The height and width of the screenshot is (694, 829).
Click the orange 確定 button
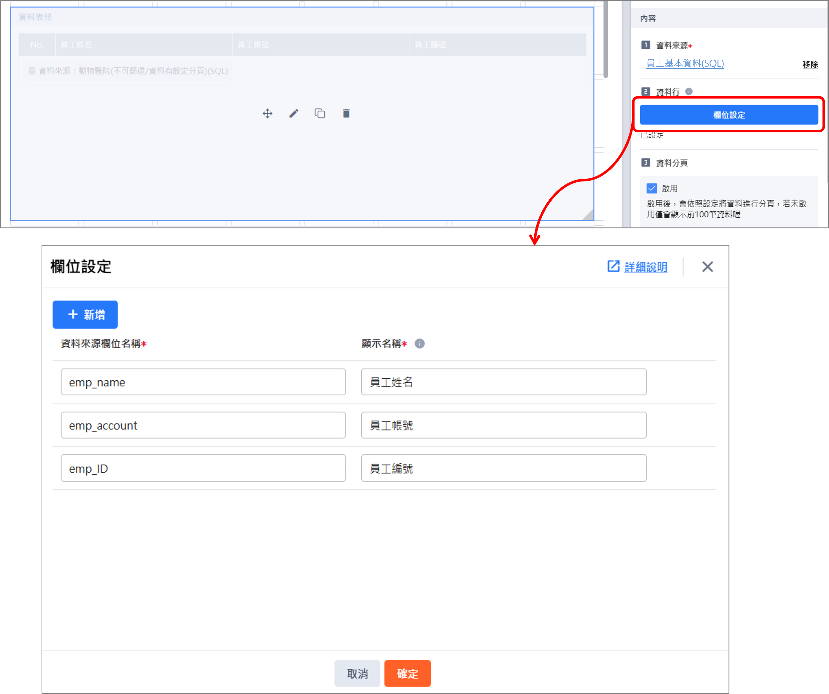[x=407, y=673]
